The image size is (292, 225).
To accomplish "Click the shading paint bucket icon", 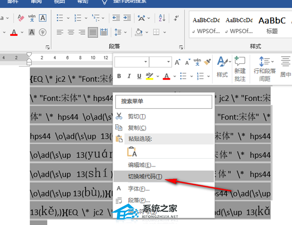I will point(139,32).
